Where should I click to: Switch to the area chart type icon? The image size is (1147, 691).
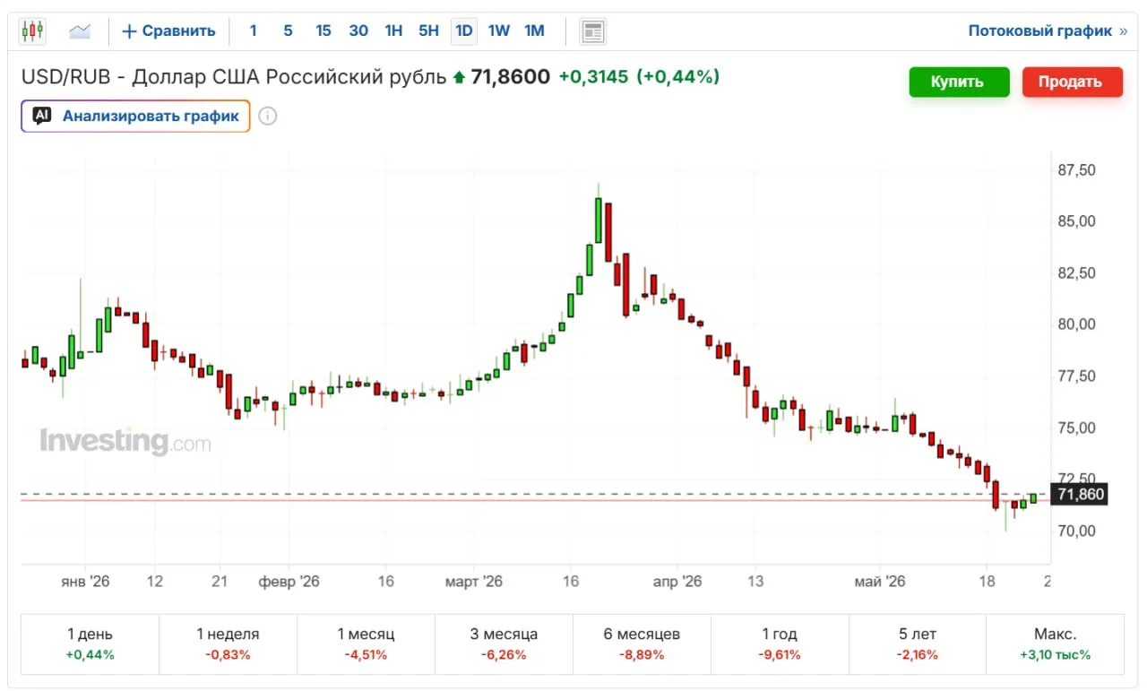point(80,31)
